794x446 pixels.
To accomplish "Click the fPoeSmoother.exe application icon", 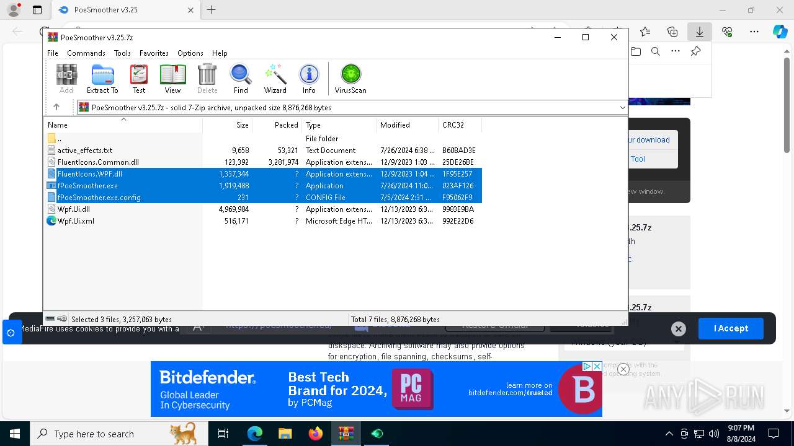I will (51, 186).
